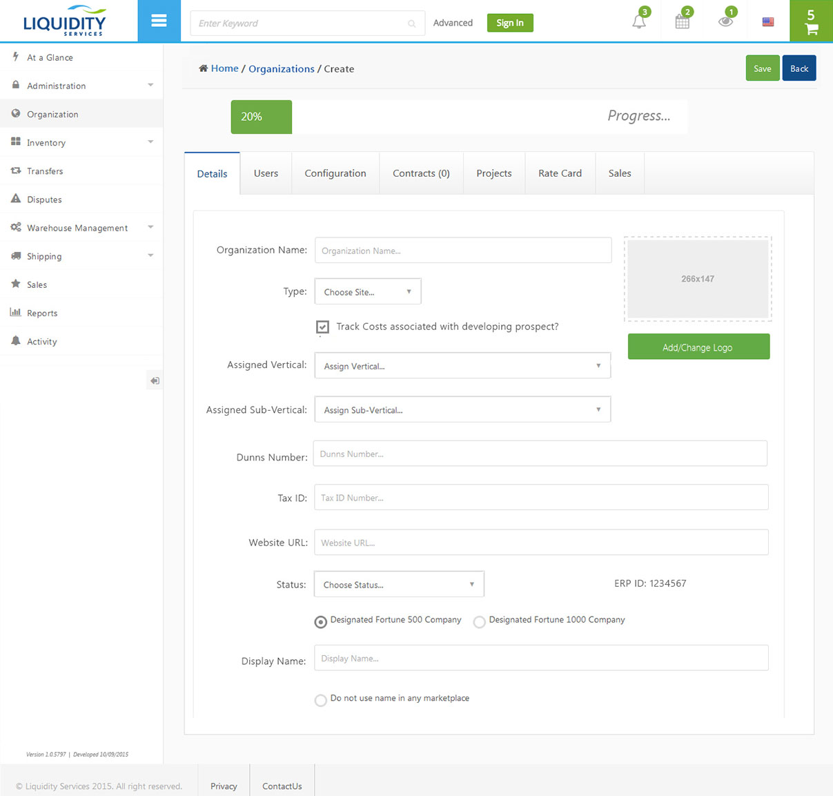Screen dimensions: 833x796
Task: Select Designated Fortune 1000 Company radio
Action: click(x=479, y=622)
